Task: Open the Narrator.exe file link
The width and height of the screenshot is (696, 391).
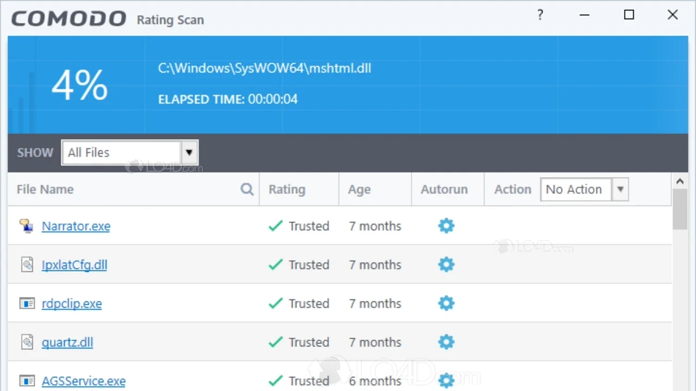Action: (76, 226)
